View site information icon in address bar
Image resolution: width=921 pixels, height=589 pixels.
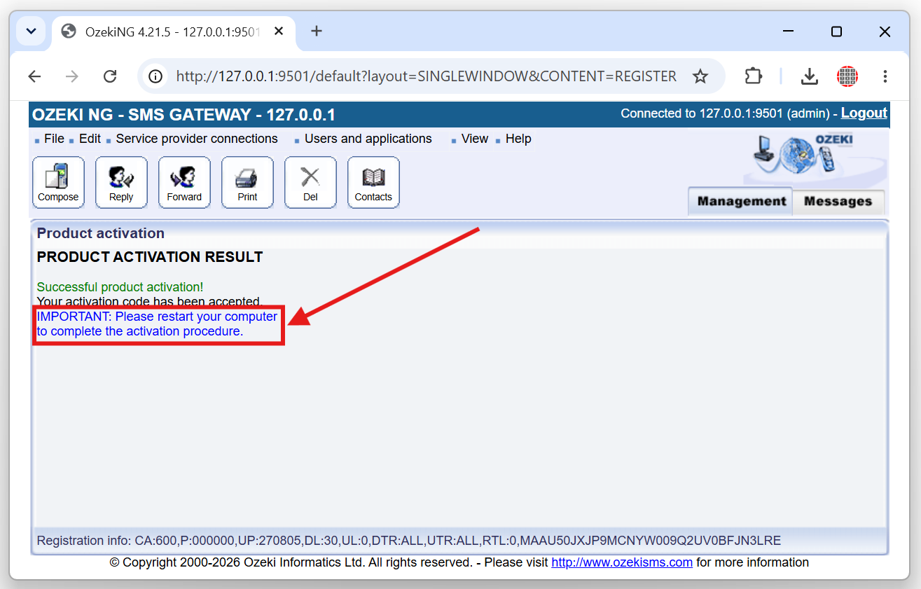click(156, 76)
